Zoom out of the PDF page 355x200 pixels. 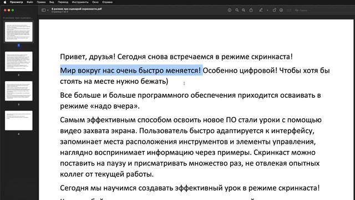pyautogui.click(x=237, y=10)
